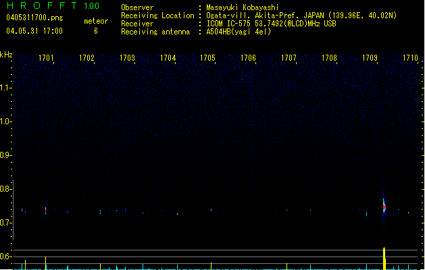The height and width of the screenshot is (270, 425).
Task: Click the strong meteor echo after 1709
Action: coord(384,207)
